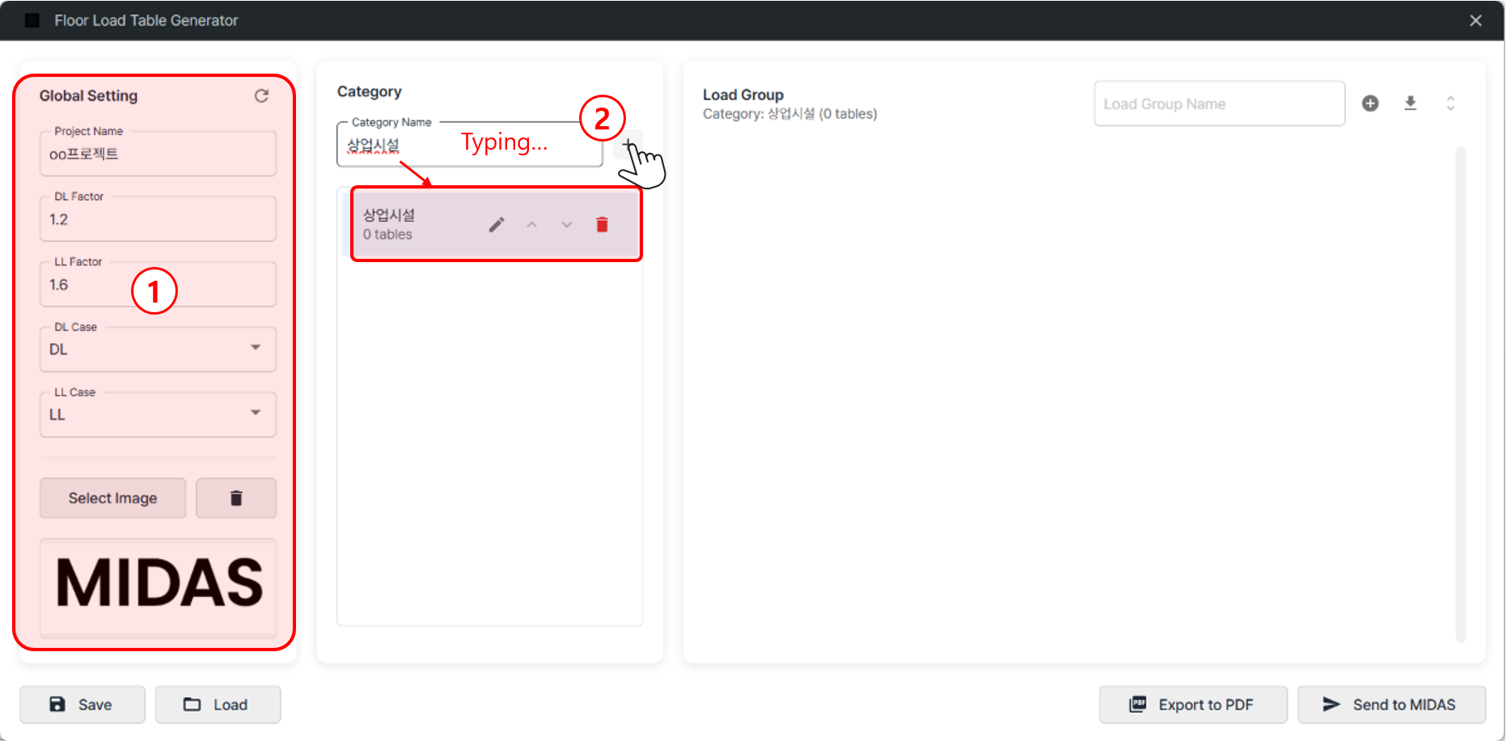Click the Load button
This screenshot has height=741, width=1506.
coord(218,705)
